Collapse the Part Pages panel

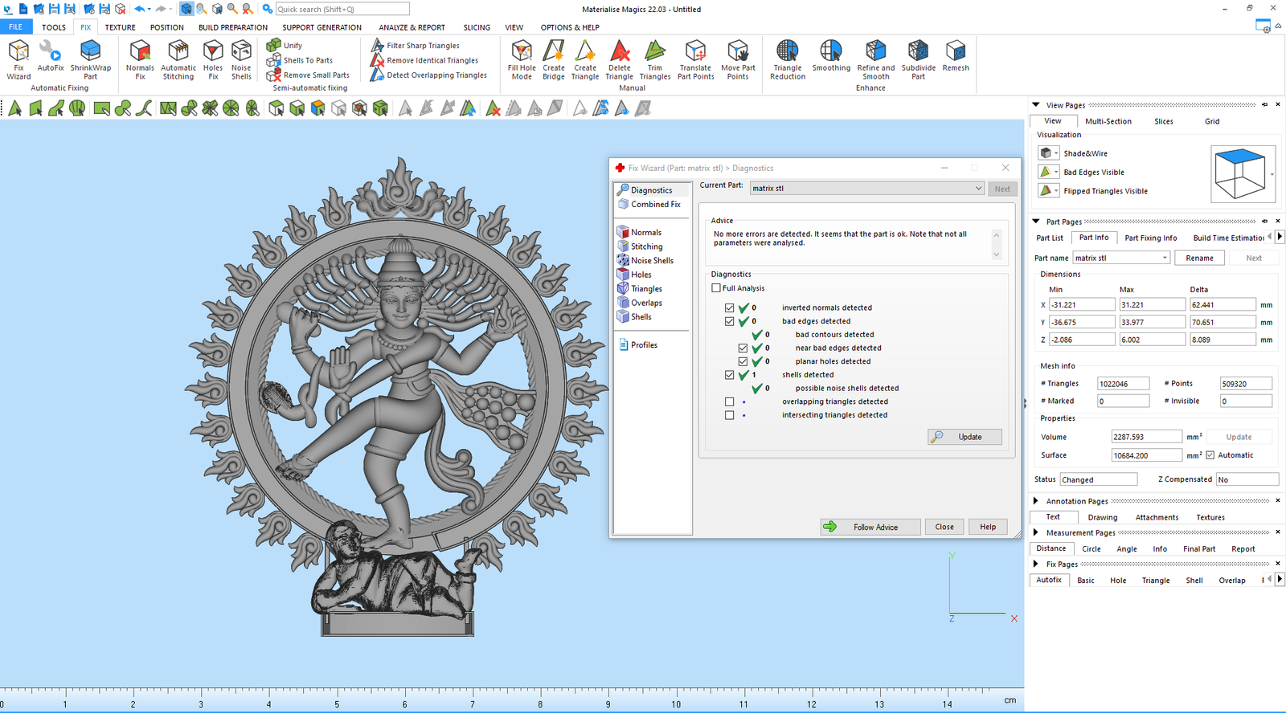[x=1036, y=222]
